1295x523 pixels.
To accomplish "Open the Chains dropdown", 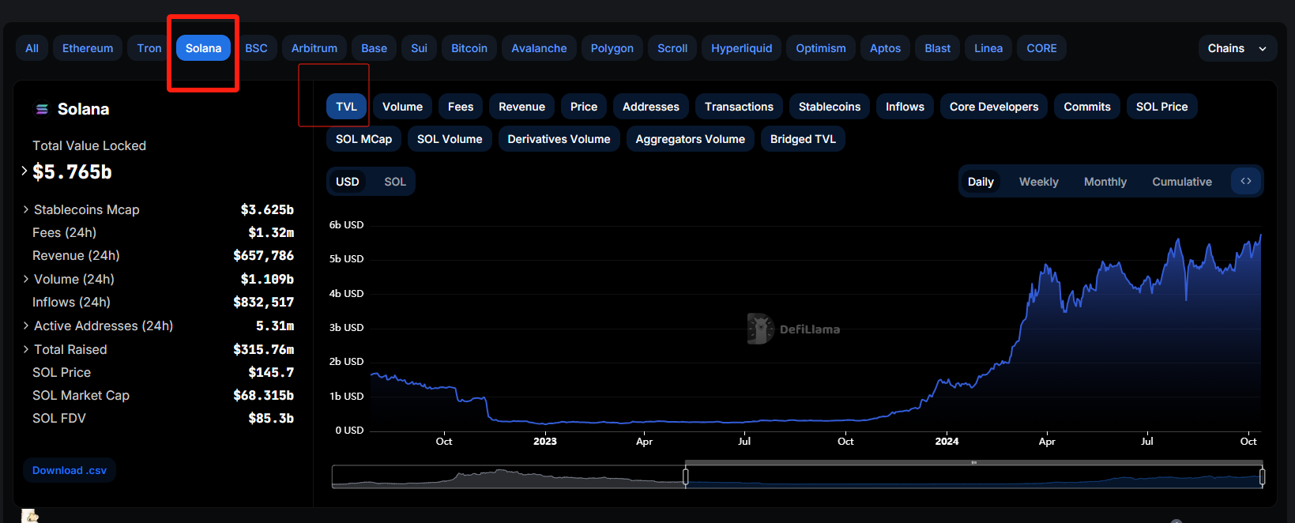I will pyautogui.click(x=1237, y=48).
